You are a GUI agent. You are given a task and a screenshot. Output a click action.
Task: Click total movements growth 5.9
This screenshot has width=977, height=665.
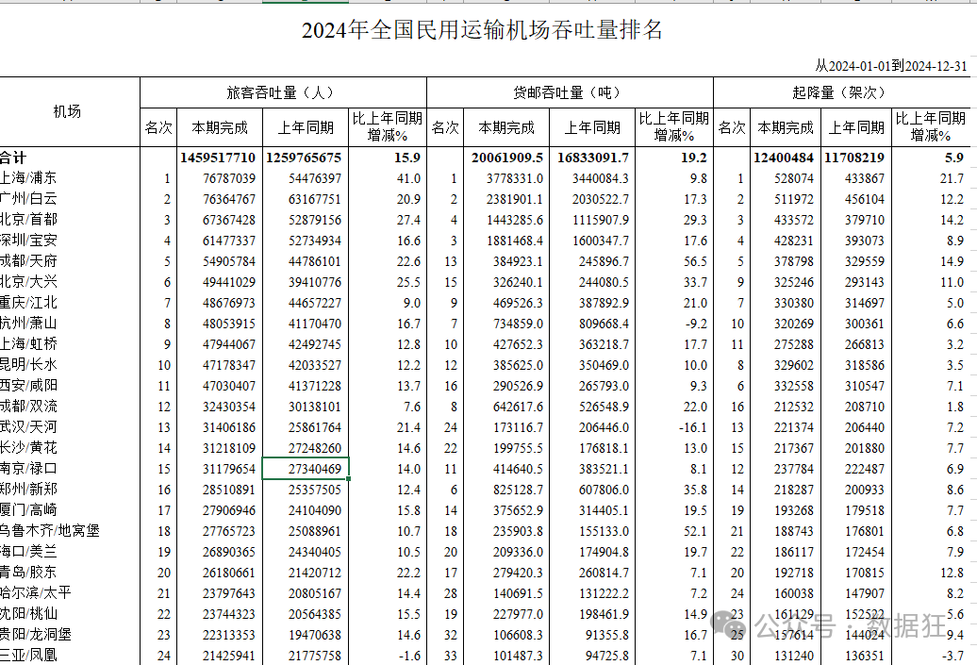(x=954, y=158)
